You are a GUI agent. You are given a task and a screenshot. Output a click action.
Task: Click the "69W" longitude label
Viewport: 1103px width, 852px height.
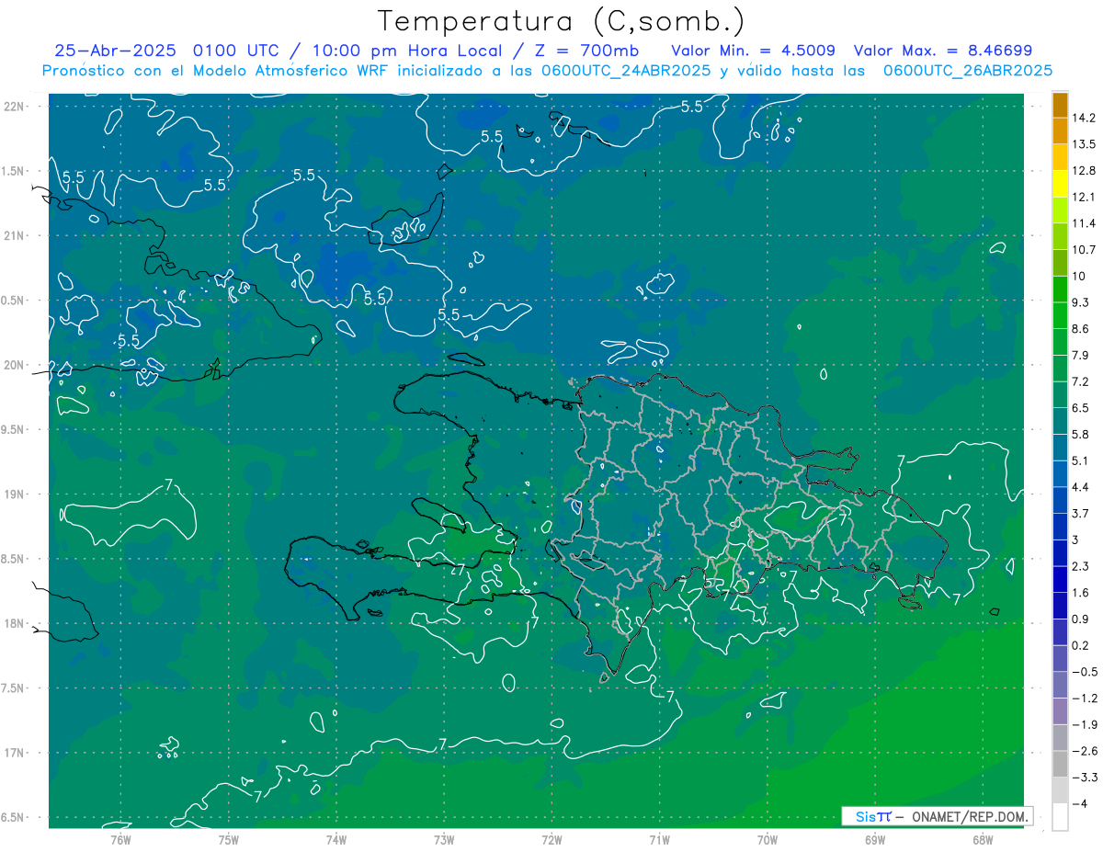[875, 839]
